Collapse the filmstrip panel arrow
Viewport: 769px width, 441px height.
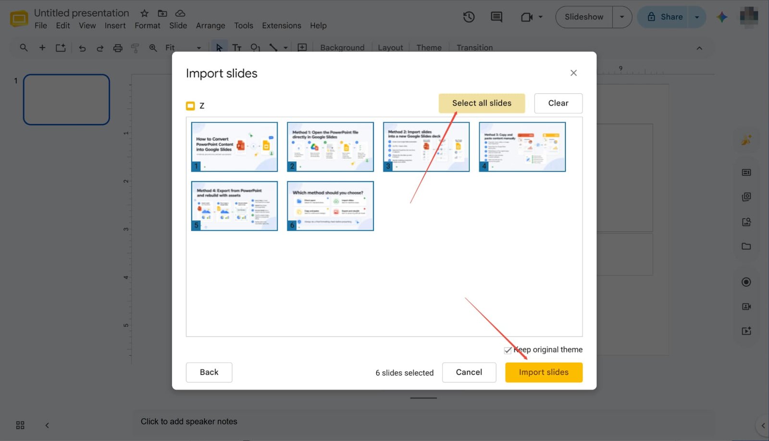pos(47,425)
